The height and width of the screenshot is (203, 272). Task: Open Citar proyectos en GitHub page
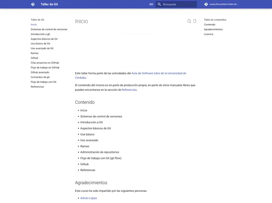point(45,63)
